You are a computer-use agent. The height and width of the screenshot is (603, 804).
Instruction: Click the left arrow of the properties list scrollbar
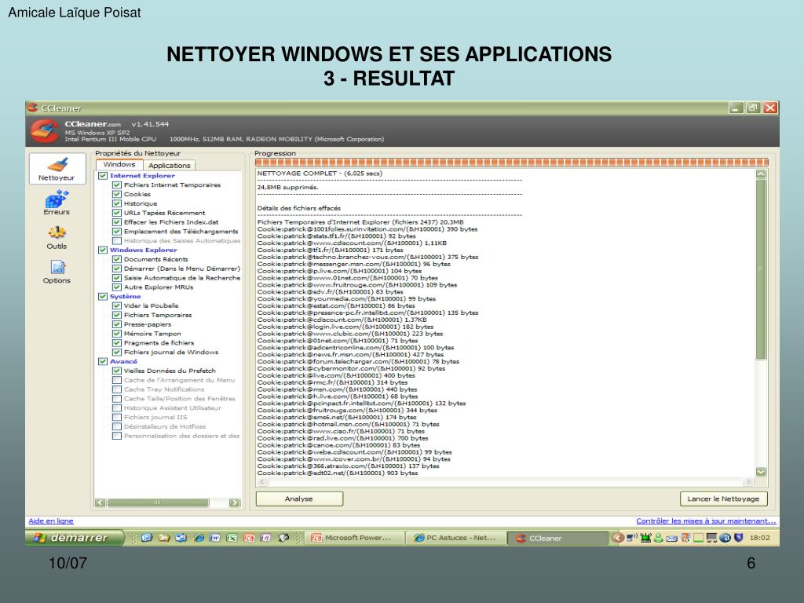coord(100,502)
